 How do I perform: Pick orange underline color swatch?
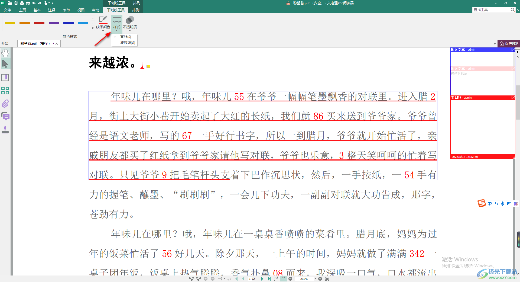(25, 23)
